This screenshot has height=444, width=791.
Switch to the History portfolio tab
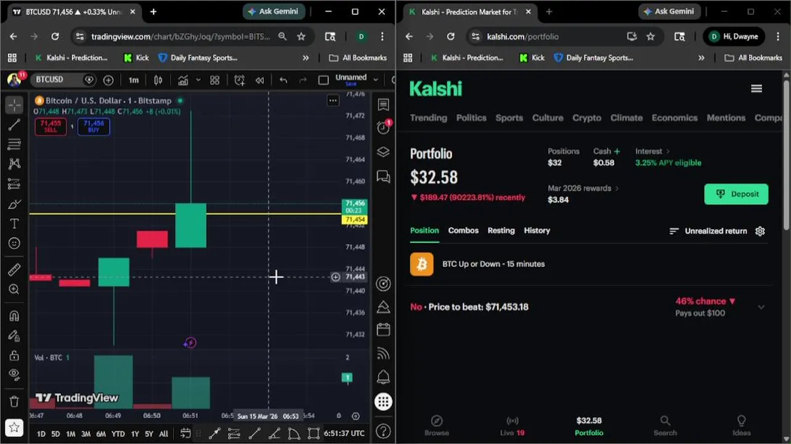(537, 230)
